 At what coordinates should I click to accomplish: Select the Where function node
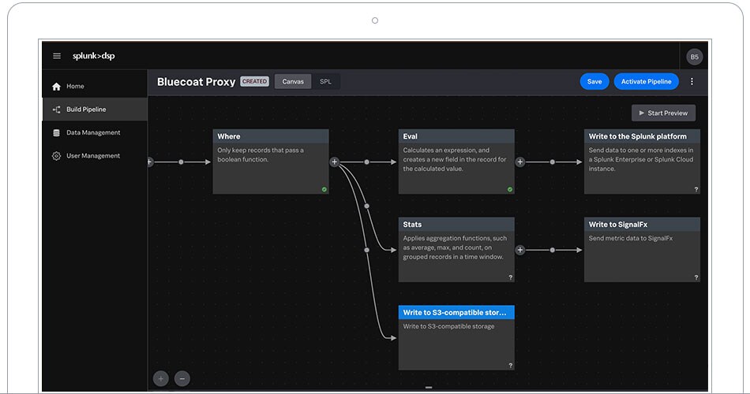point(271,162)
